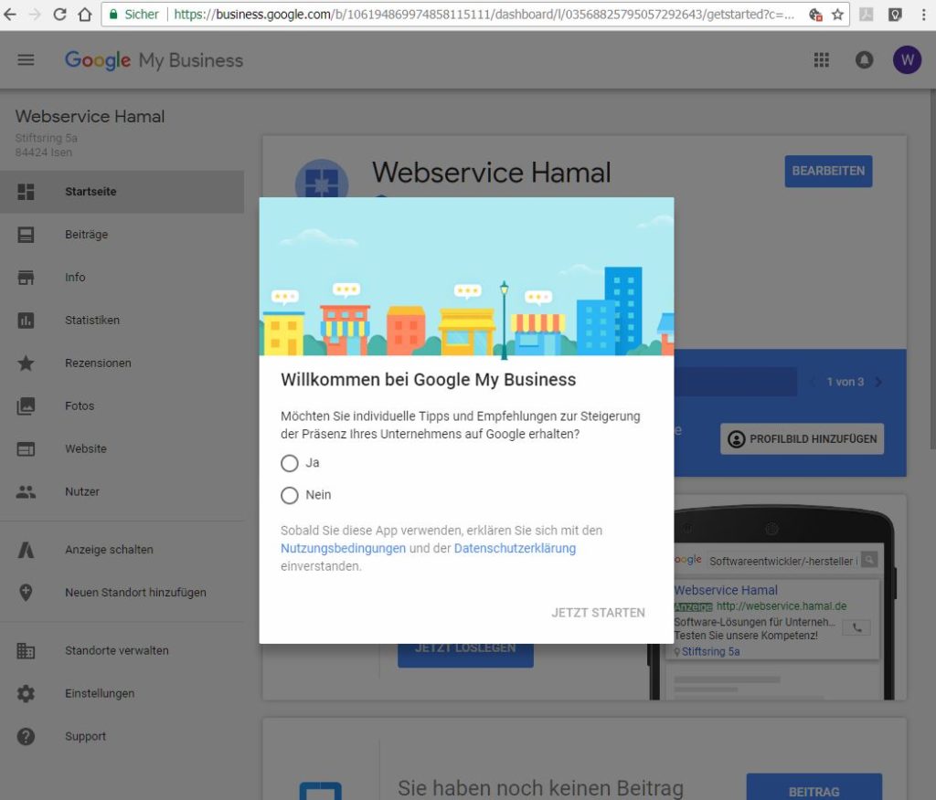Screen dimensions: 936x800
Task: Click the browser address bar URL
Action: point(484,15)
